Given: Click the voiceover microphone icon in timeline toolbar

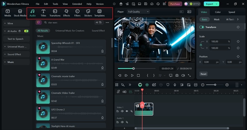Looking at the screenshot, I should (x=175, y=85).
